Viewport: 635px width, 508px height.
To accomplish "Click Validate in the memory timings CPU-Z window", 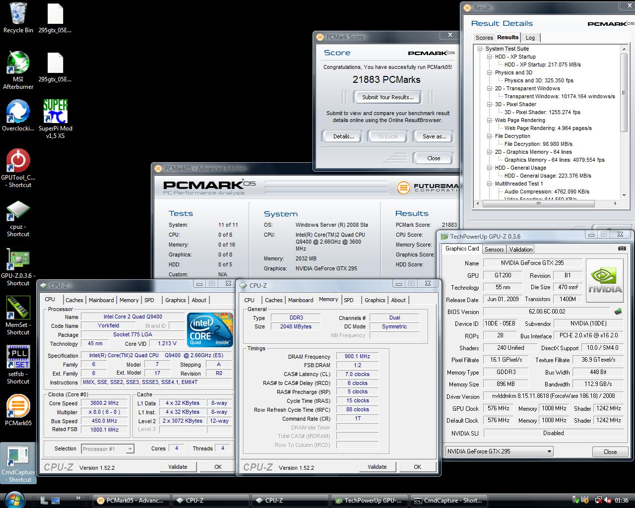I will (x=377, y=467).
